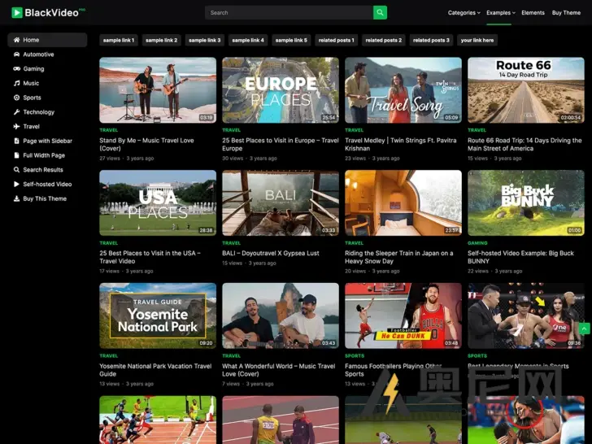The width and height of the screenshot is (592, 444).
Task: Click the Page with Sidebar document icon
Action: click(16, 141)
